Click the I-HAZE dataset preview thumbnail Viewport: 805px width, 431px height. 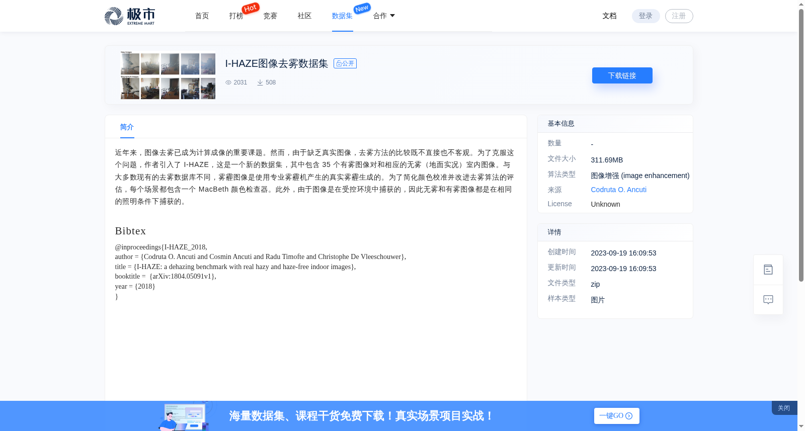click(168, 75)
